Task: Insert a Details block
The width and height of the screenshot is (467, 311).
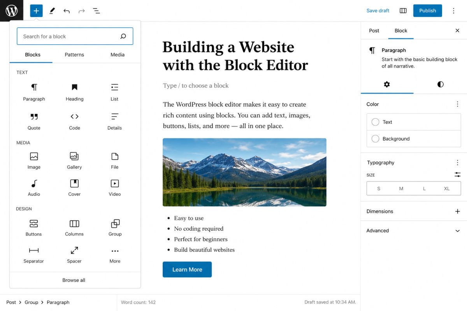Action: click(x=114, y=121)
